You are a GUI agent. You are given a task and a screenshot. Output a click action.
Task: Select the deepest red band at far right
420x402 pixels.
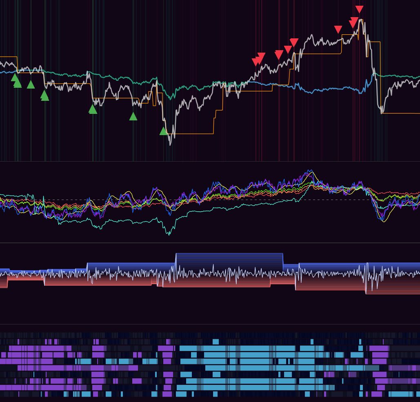(392, 292)
